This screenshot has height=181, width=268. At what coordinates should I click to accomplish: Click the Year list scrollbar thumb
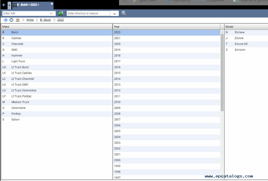(x=222, y=72)
